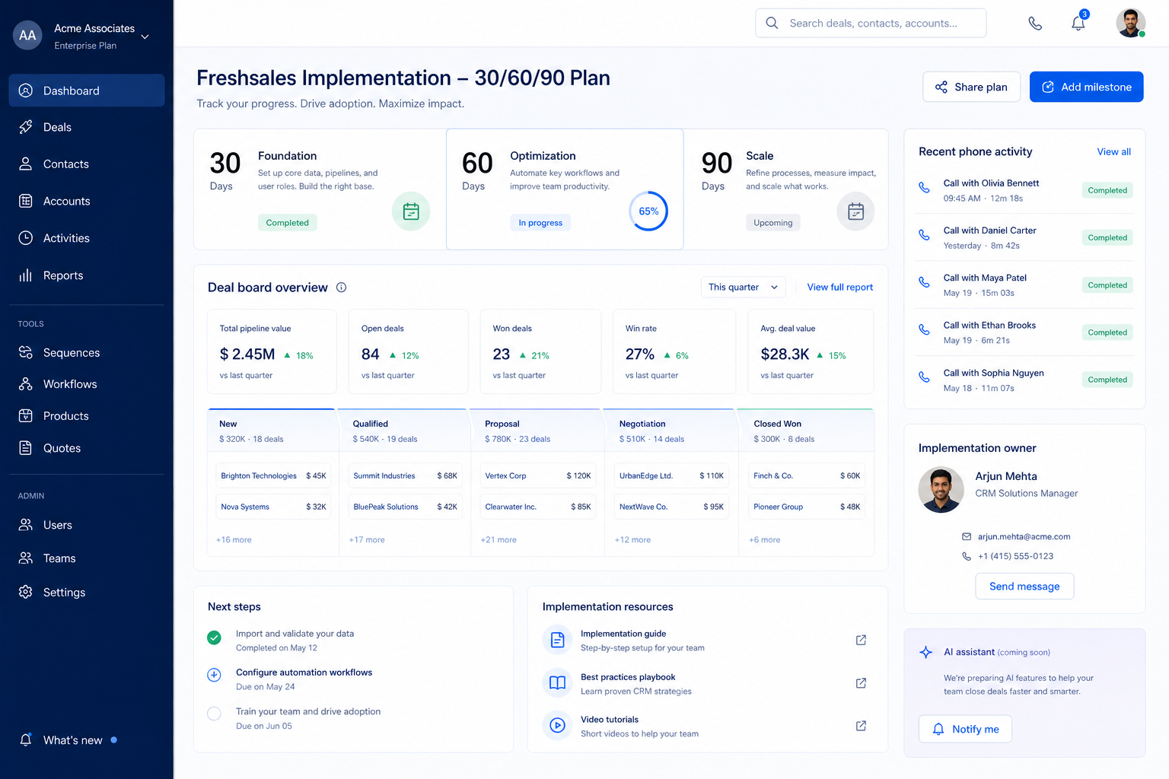Image resolution: width=1169 pixels, height=779 pixels.
Task: Click the Implementation guide document icon
Action: (x=558, y=640)
